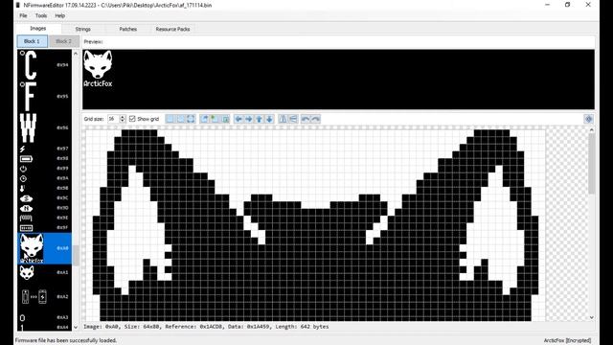Switch to the Patches tab
The image size is (613, 345).
coord(127,29)
